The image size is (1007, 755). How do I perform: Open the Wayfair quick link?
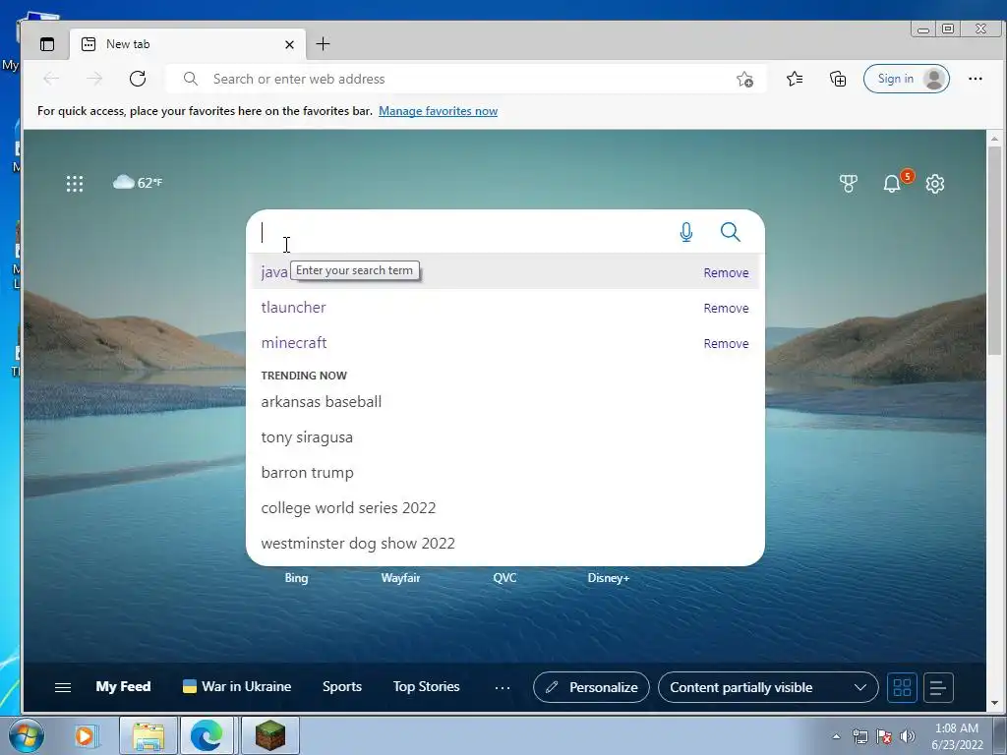click(x=400, y=578)
